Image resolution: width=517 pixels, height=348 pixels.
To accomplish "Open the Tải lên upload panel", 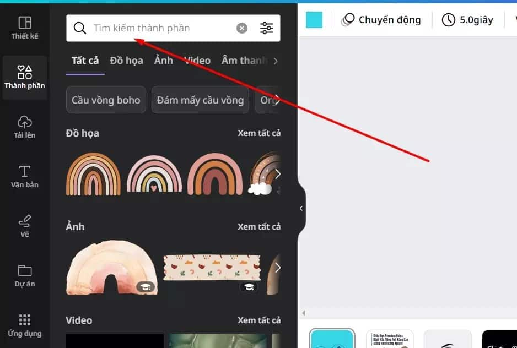I will pos(24,127).
